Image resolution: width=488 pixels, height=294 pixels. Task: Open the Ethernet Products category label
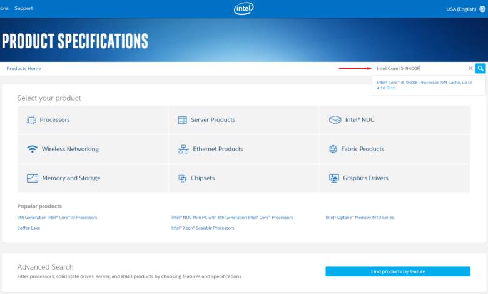pos(218,149)
